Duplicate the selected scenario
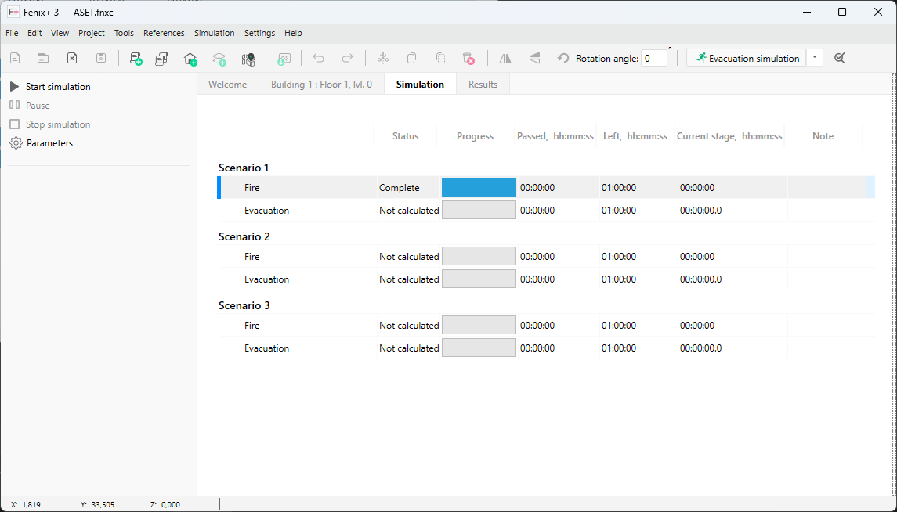The height and width of the screenshot is (512, 897). click(162, 57)
